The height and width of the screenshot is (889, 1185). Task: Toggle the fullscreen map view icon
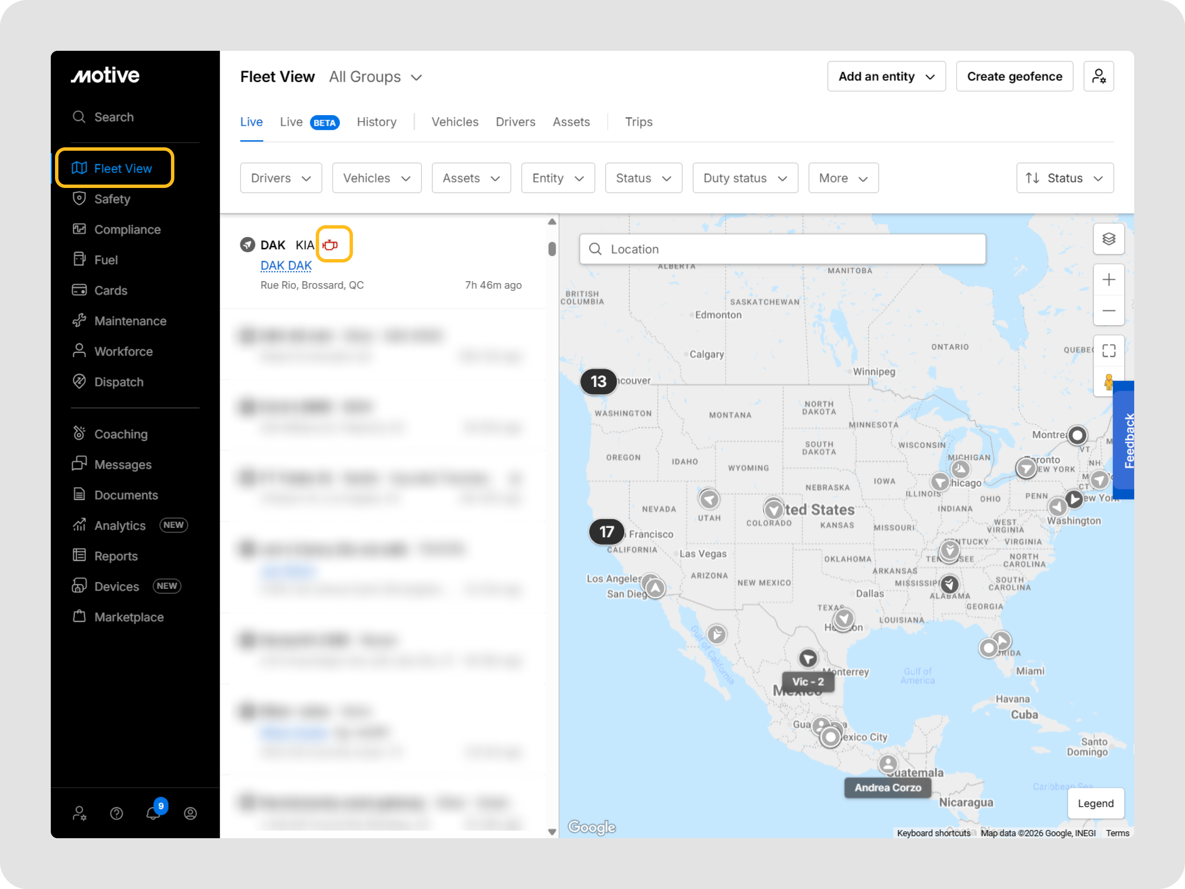1108,351
